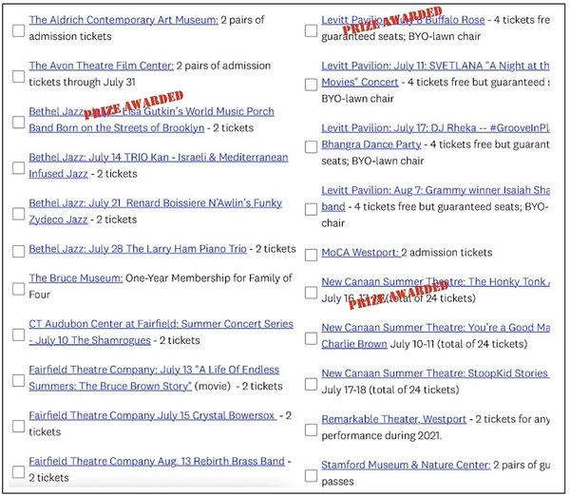The height and width of the screenshot is (496, 570).
Task: Select the Remarkable Theater, Westport checkbox
Action: (312, 430)
